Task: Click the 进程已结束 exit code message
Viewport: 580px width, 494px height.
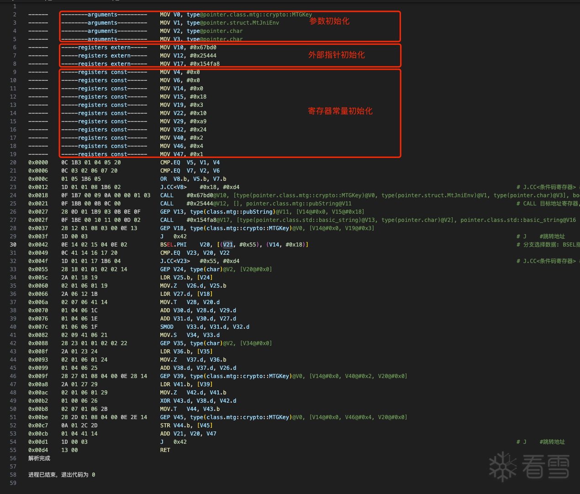Action: pos(62,475)
